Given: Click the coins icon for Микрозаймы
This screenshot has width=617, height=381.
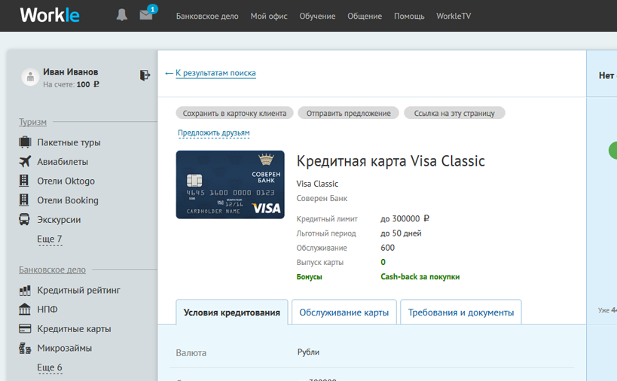Looking at the screenshot, I should point(25,348).
